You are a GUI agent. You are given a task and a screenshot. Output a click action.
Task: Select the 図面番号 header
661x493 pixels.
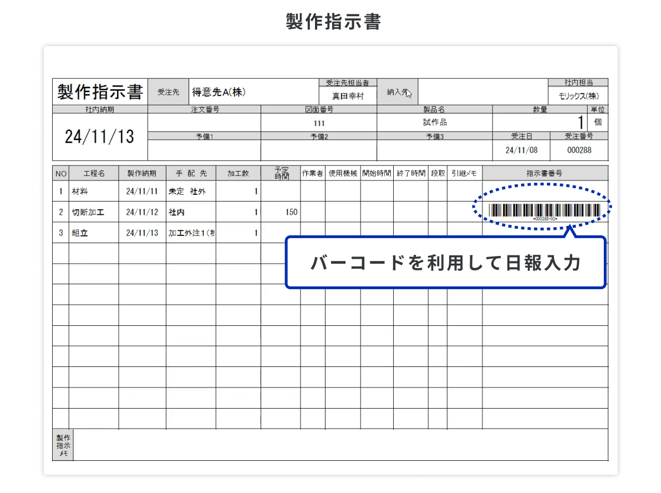[x=319, y=109]
